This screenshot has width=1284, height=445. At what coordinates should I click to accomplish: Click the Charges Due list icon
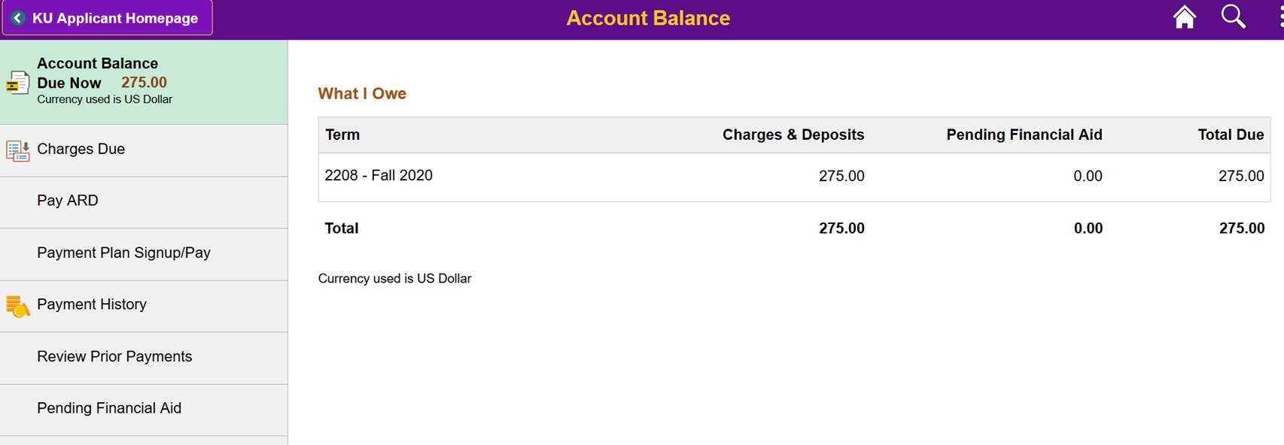[17, 150]
